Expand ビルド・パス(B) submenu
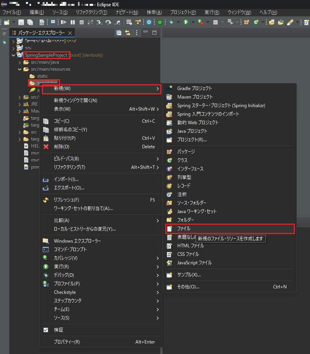This screenshot has height=354, width=310. [x=102, y=159]
